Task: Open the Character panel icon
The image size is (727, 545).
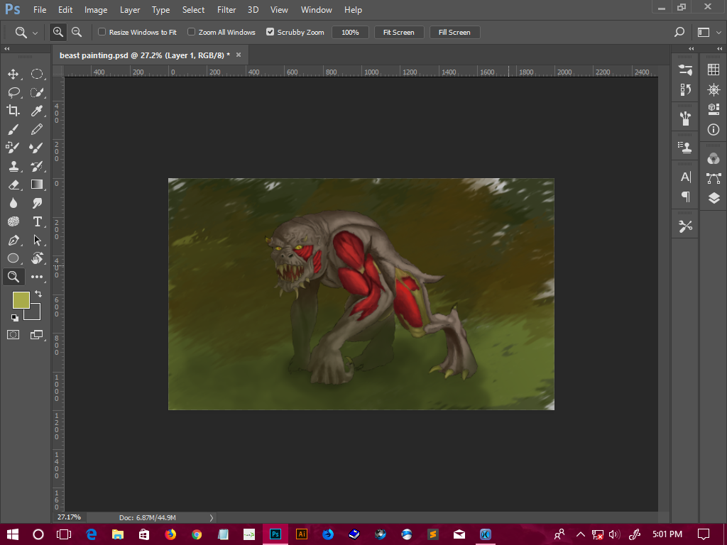Action: point(684,177)
